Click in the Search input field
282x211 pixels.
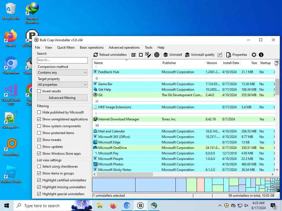click(62, 60)
